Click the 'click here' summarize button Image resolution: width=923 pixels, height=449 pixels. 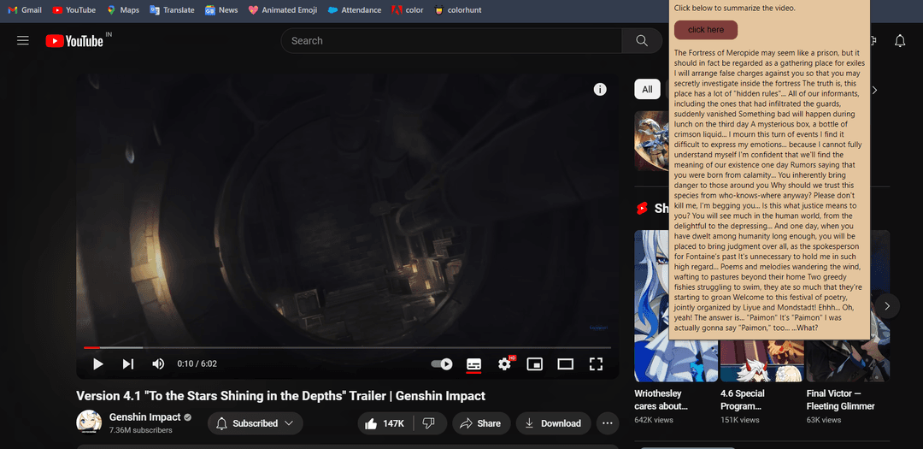(x=706, y=29)
